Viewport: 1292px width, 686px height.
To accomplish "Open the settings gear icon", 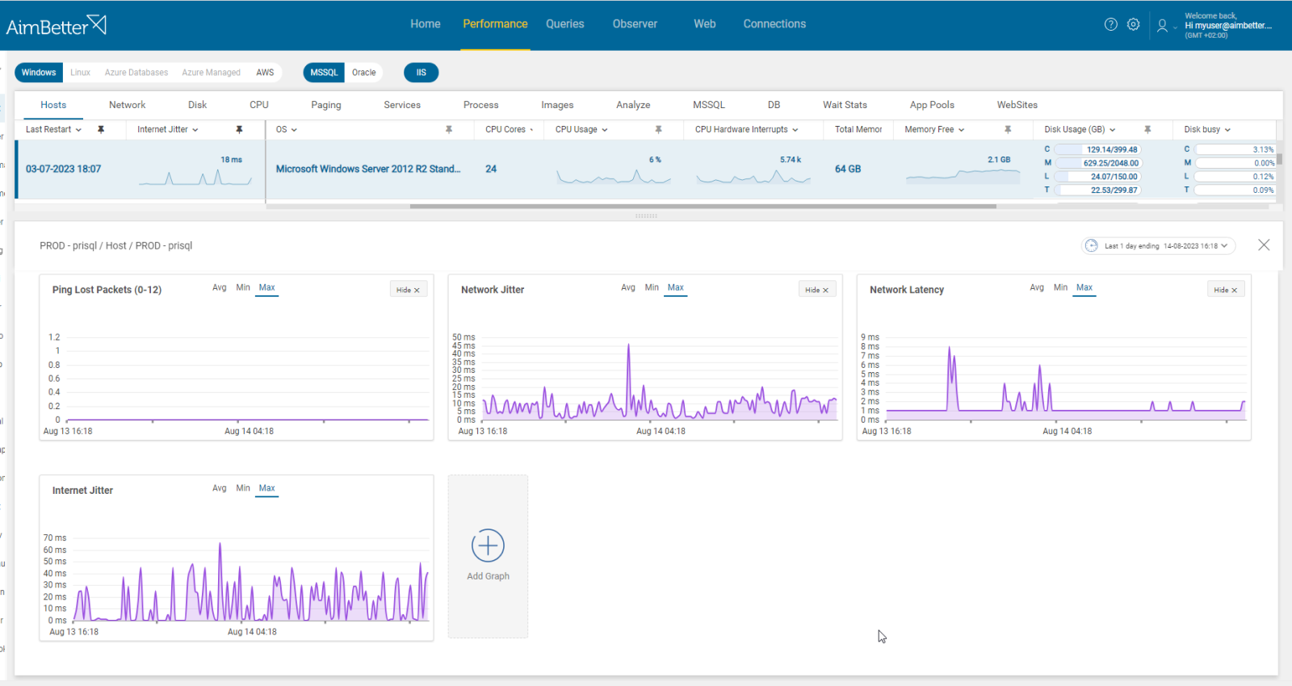I will point(1134,24).
